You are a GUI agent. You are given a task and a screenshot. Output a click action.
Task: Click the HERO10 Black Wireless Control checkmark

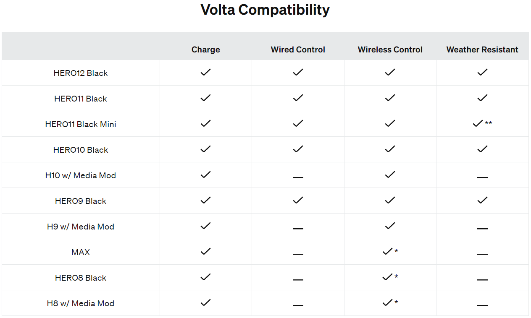[x=390, y=149]
